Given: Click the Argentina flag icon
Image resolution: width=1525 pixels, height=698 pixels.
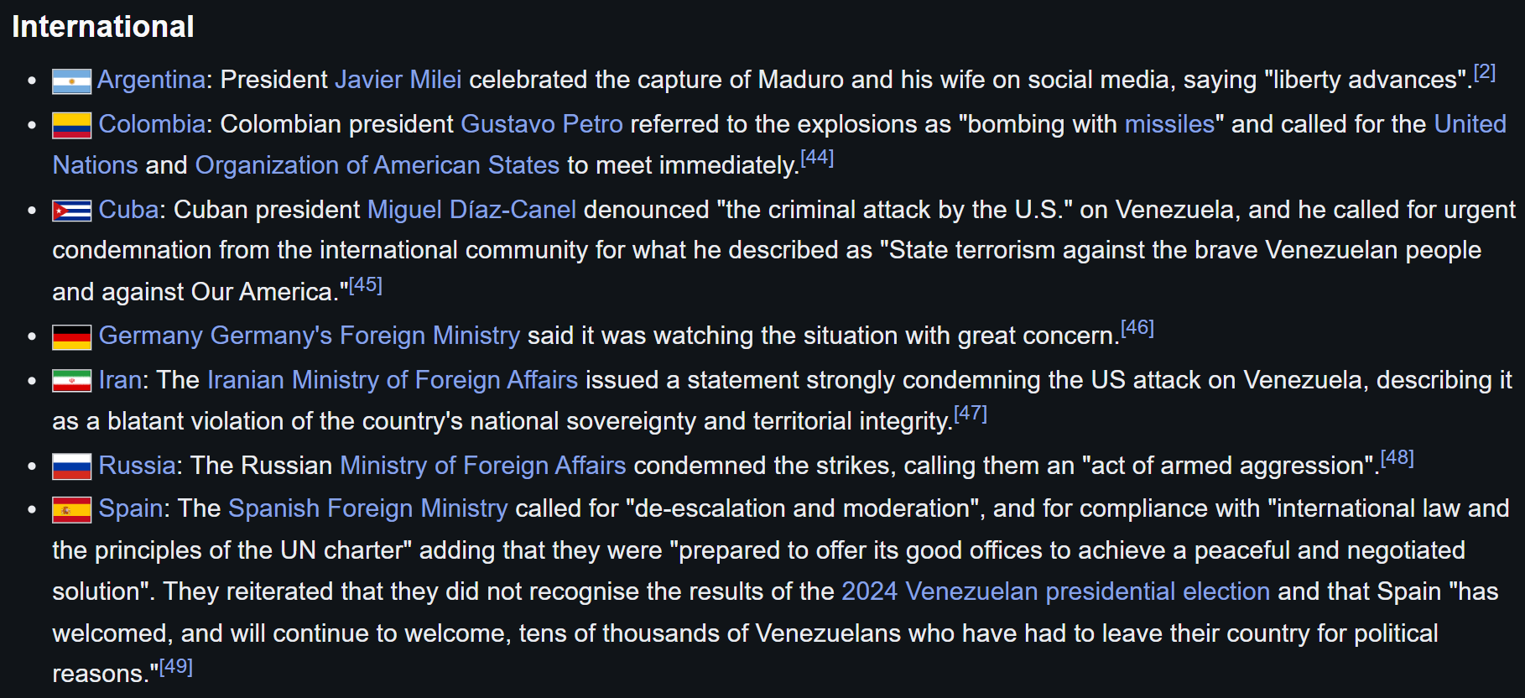Looking at the screenshot, I should pyautogui.click(x=71, y=81).
